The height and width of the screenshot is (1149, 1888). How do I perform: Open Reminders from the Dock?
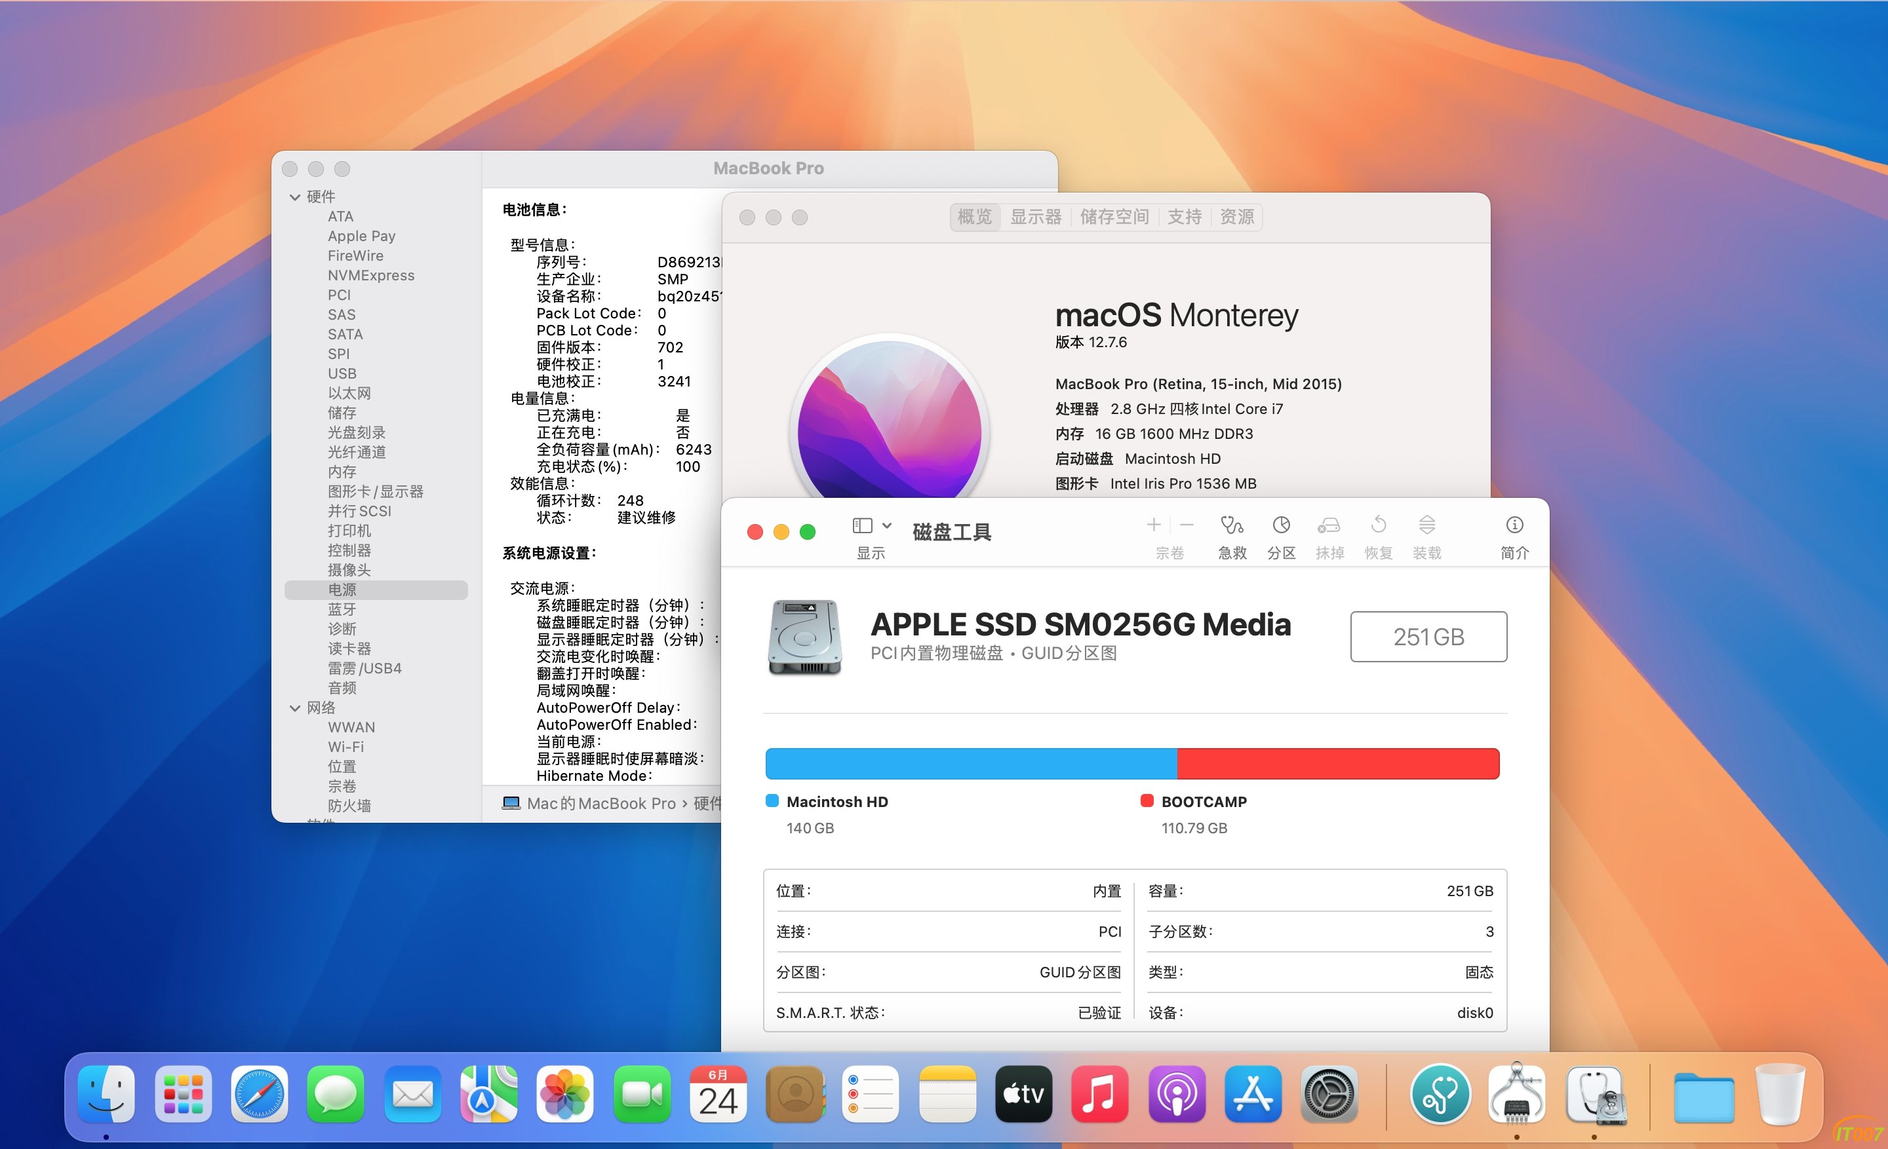[871, 1094]
